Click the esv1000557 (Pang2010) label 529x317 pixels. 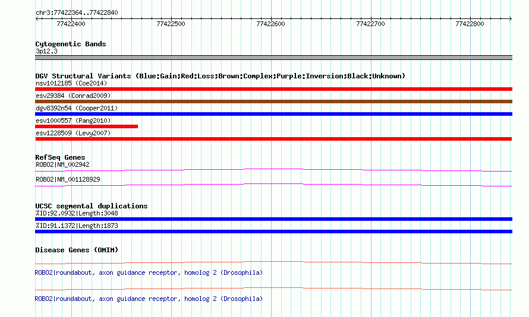73,121
